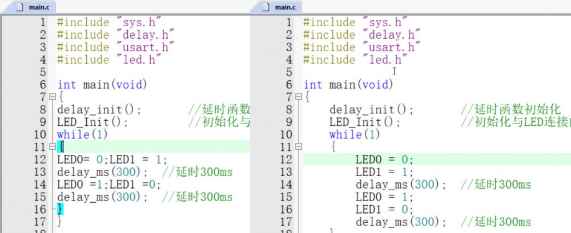Screen dimensions: 571x233
Task: Click line number 12 in right editor
Action: point(285,159)
